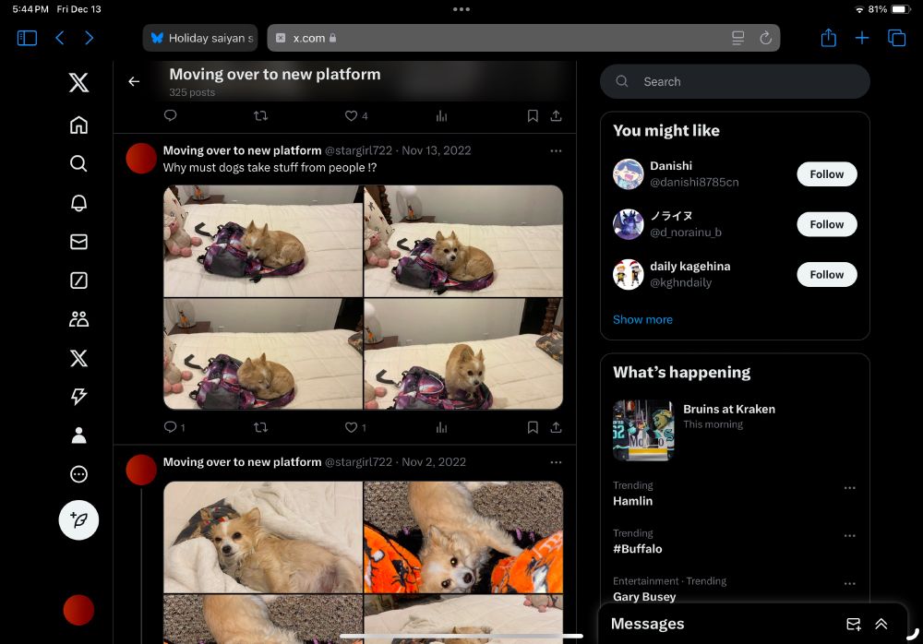The height and width of the screenshot is (644, 923).
Task: Open More circle ellipsis icon
Action: [78, 474]
